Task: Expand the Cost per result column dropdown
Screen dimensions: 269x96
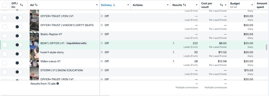Action: coord(226,5)
